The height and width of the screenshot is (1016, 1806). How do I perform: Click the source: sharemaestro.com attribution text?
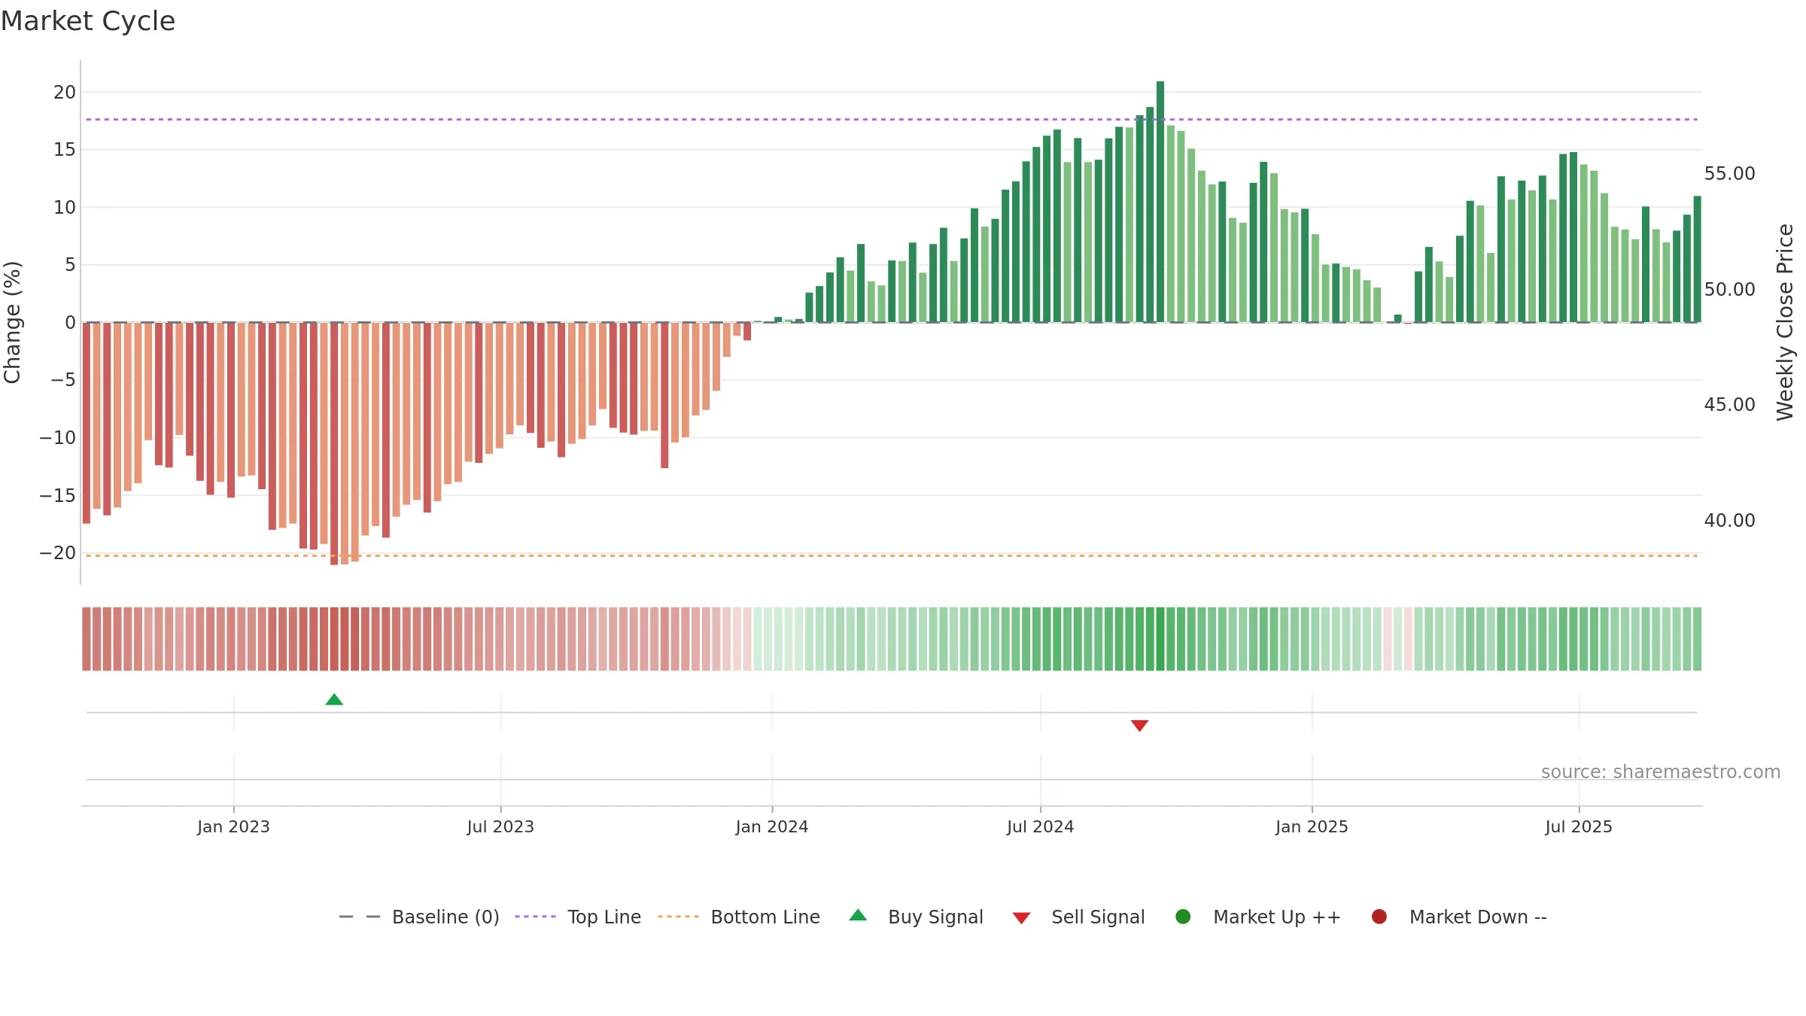point(1661,772)
